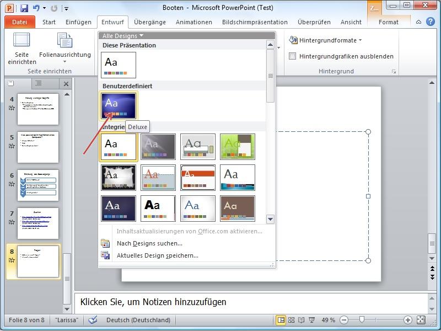Click the Aktuelles Design speichern disk icon

pyautogui.click(x=105, y=255)
